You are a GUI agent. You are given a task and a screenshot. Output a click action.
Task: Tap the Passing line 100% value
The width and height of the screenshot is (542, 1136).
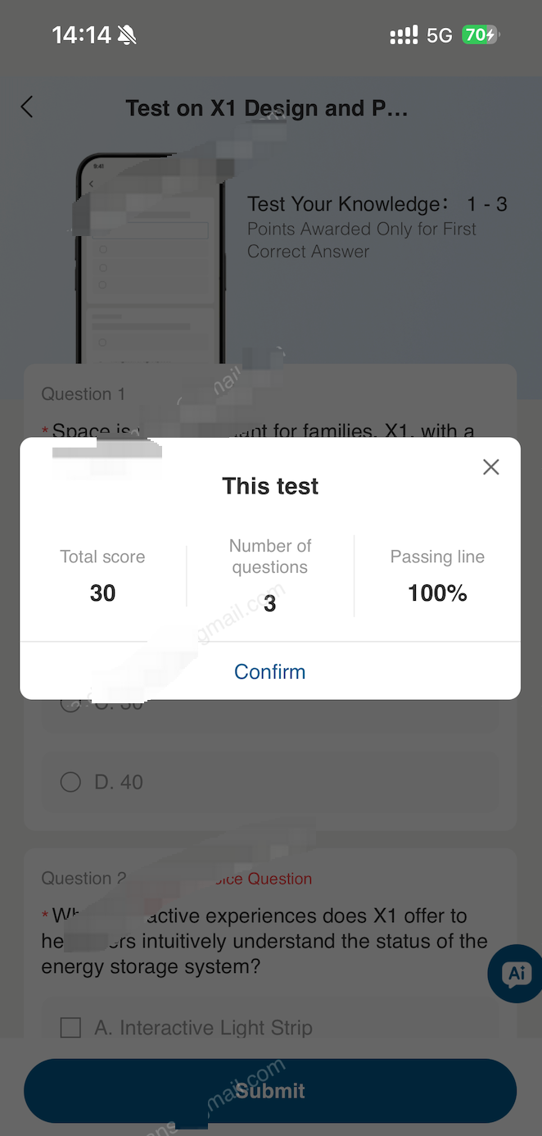[437, 593]
